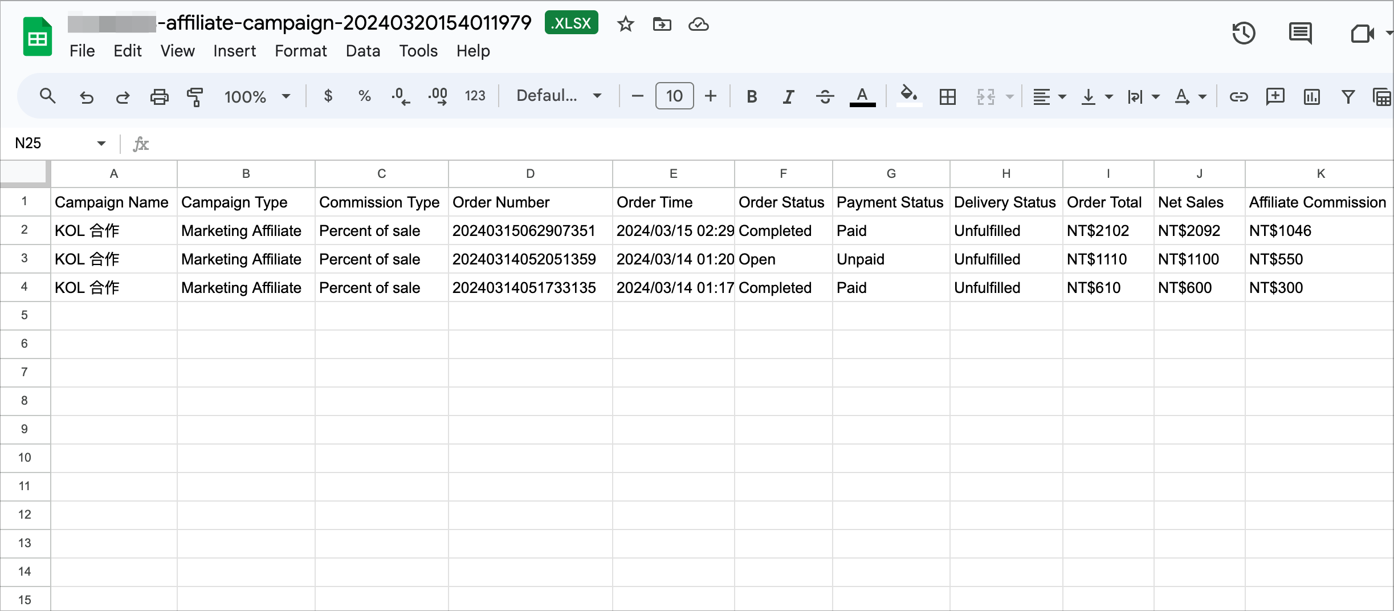Open the cell borders menu
The image size is (1394, 611).
pyautogui.click(x=947, y=96)
